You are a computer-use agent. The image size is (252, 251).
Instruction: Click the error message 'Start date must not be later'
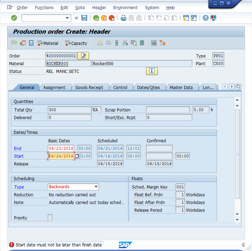[59, 245]
